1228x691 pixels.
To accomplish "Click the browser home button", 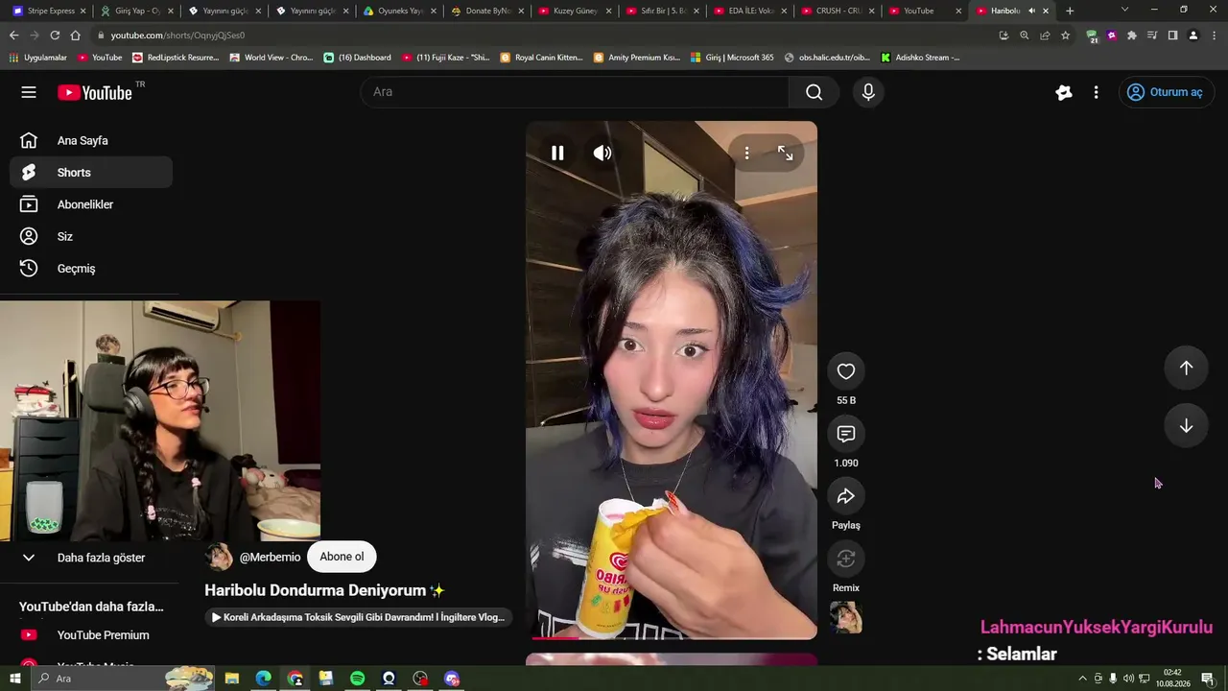I will point(76,36).
